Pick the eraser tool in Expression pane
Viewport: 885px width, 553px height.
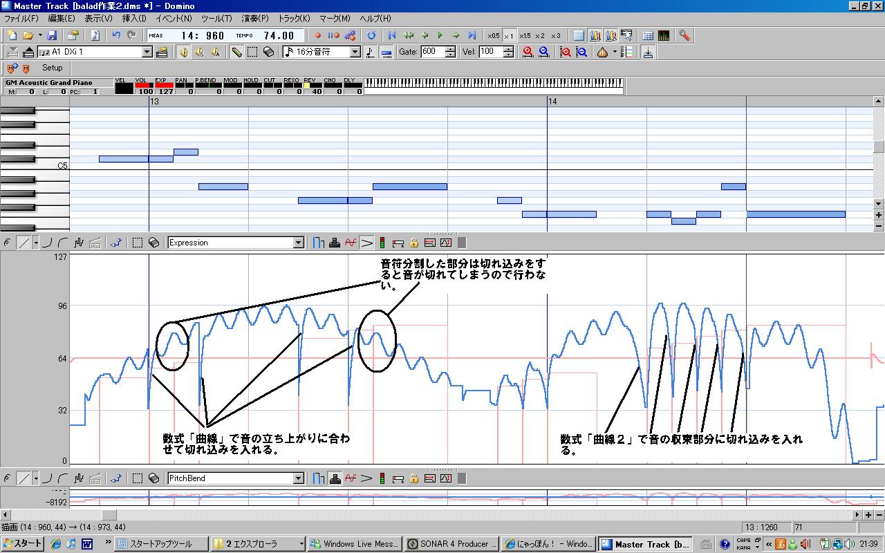pyautogui.click(x=153, y=243)
